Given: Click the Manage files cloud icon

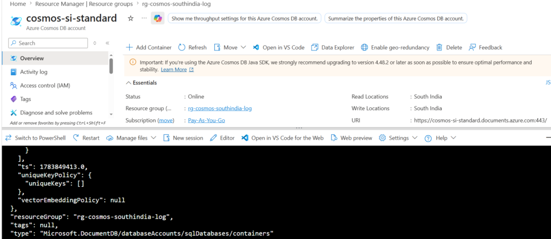Looking at the screenshot, I should (x=110, y=138).
